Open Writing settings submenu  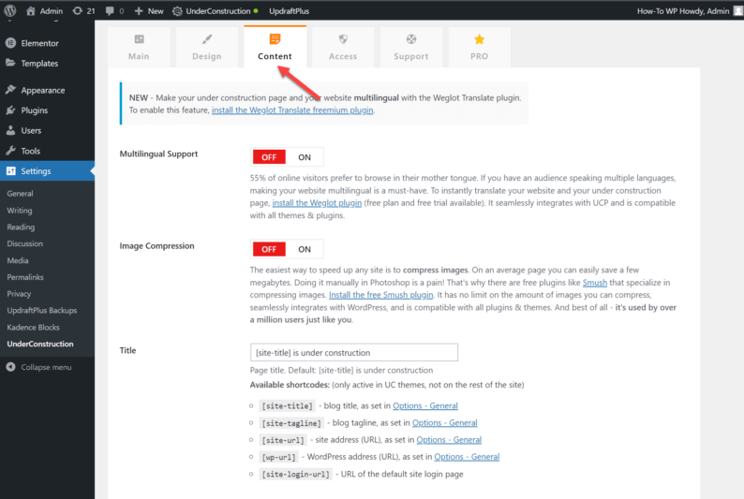click(20, 211)
